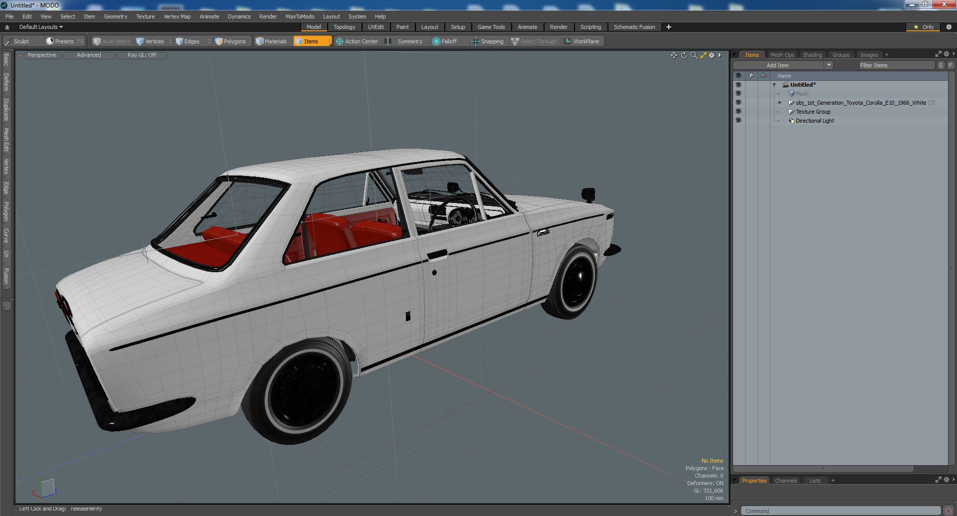Select the Items mode button
Image resolution: width=957 pixels, height=516 pixels.
coord(312,41)
